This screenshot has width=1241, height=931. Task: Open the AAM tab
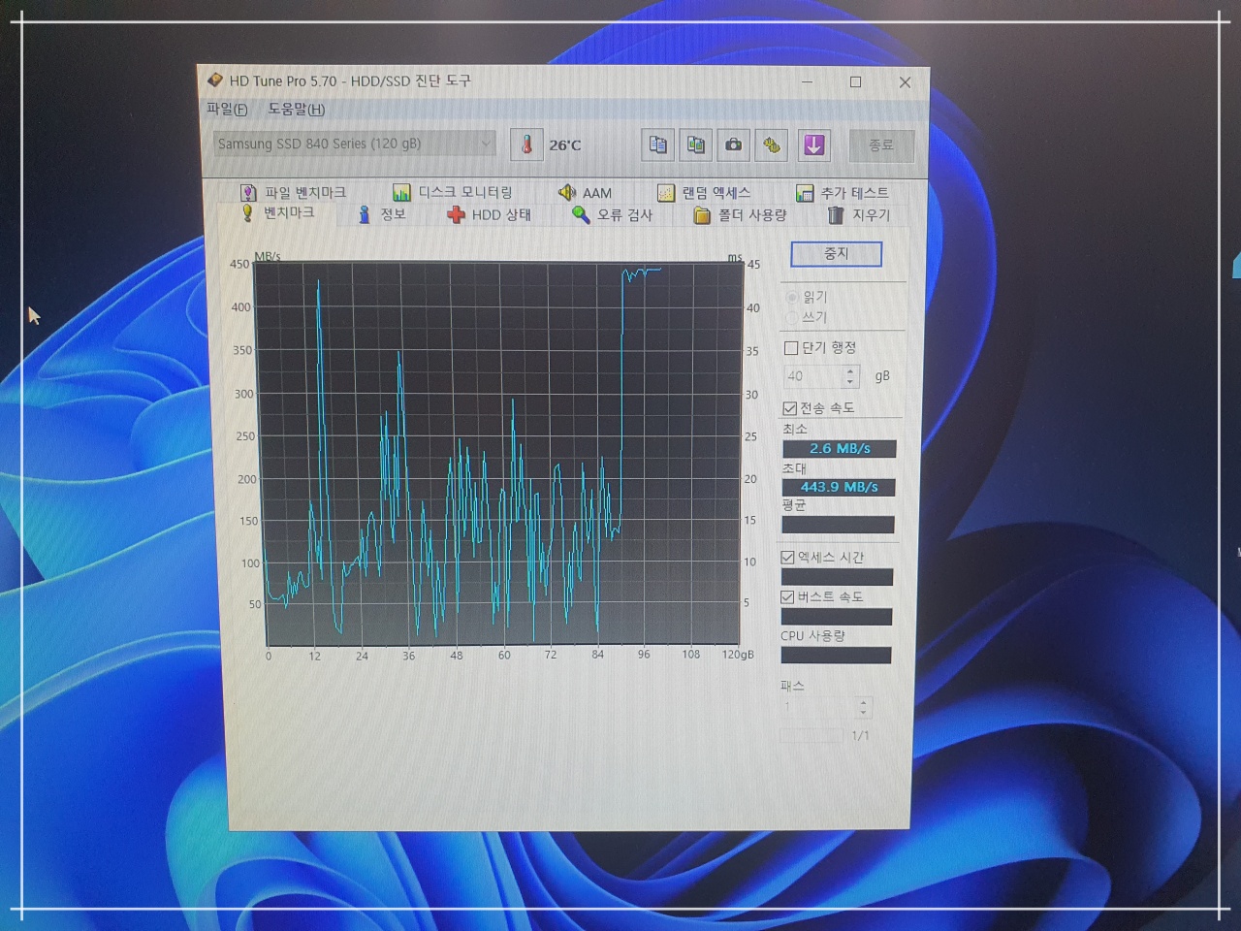(586, 192)
